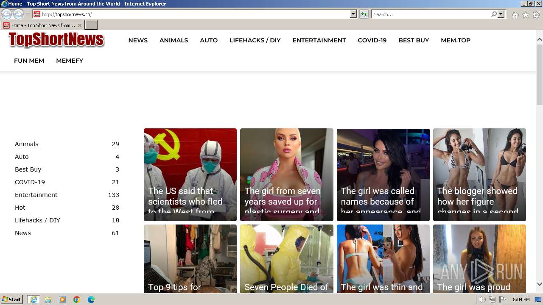Image resolution: width=543 pixels, height=305 pixels.
Task: Launch the media player taskbar icon
Action: 62,299
